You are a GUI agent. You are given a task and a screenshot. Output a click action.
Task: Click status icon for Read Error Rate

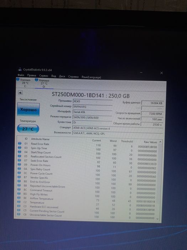click(x=20, y=143)
